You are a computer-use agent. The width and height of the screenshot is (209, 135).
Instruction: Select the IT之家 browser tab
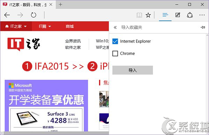click(x=28, y=5)
